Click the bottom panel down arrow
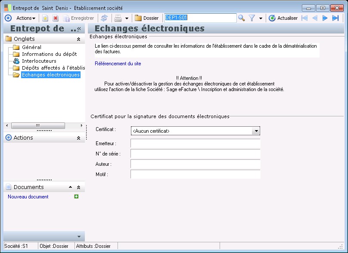348x253 pixels. (x=79, y=237)
